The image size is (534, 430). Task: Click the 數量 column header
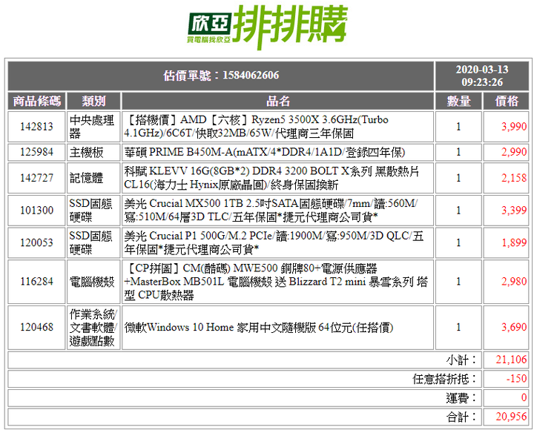pos(458,101)
